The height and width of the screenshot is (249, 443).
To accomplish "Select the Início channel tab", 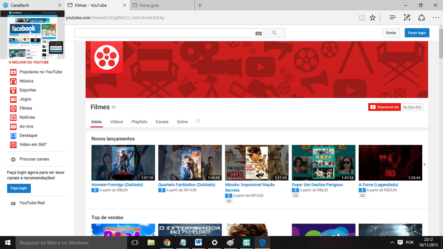I will tap(96, 121).
